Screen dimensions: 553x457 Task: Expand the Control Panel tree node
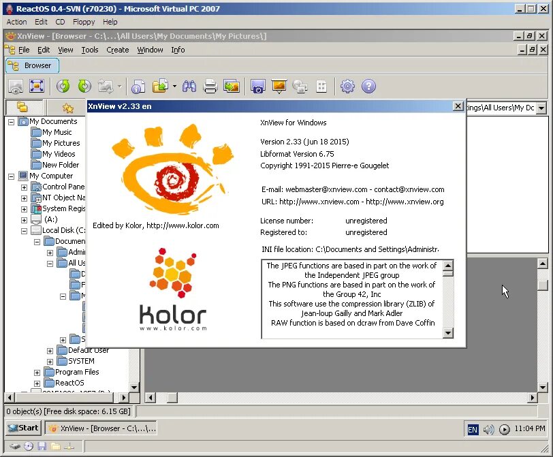point(24,187)
